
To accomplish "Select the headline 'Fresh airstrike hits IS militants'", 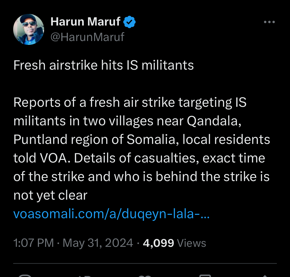I will pos(104,65).
